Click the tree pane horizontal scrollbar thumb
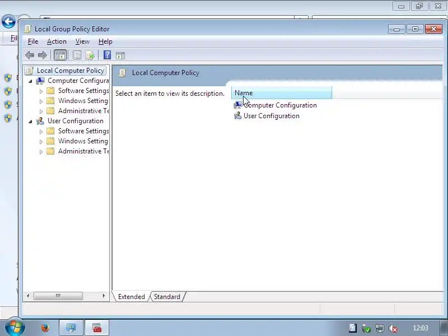Image resolution: width=448 pixels, height=336 pixels. tap(58, 296)
